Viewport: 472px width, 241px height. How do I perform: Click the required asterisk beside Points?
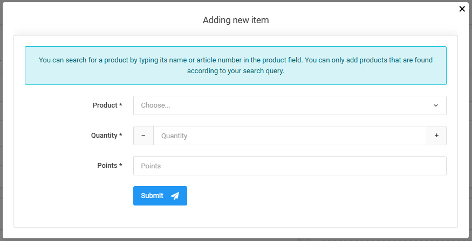tap(121, 166)
